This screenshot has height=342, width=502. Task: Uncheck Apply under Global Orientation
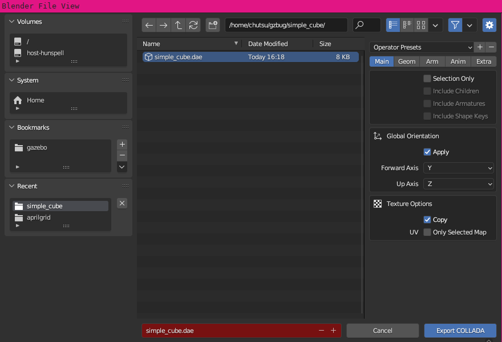click(427, 152)
